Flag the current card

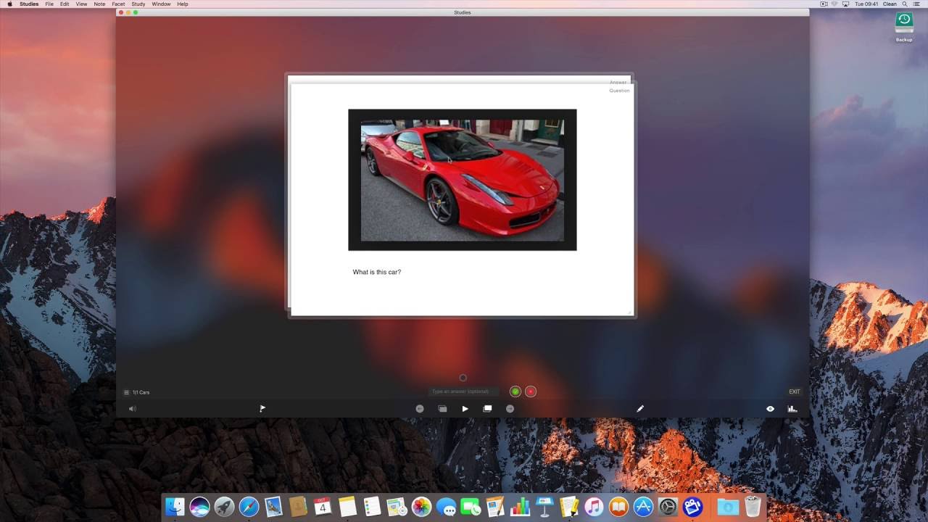pos(262,409)
